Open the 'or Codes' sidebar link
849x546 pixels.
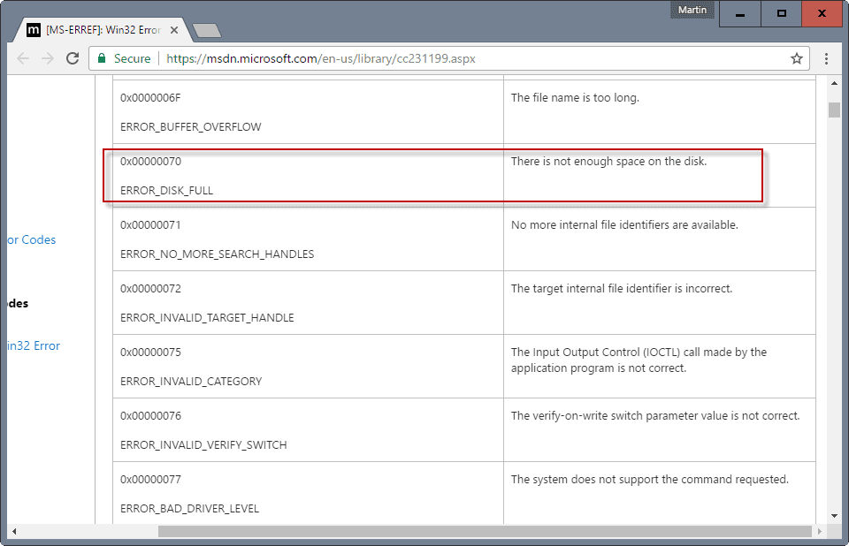pyautogui.click(x=32, y=239)
